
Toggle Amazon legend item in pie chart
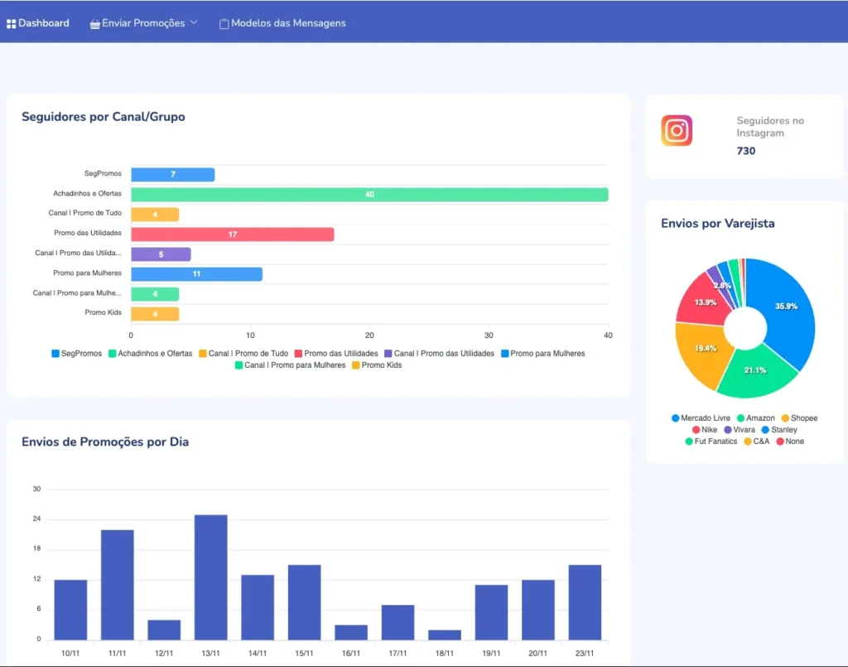click(760, 418)
